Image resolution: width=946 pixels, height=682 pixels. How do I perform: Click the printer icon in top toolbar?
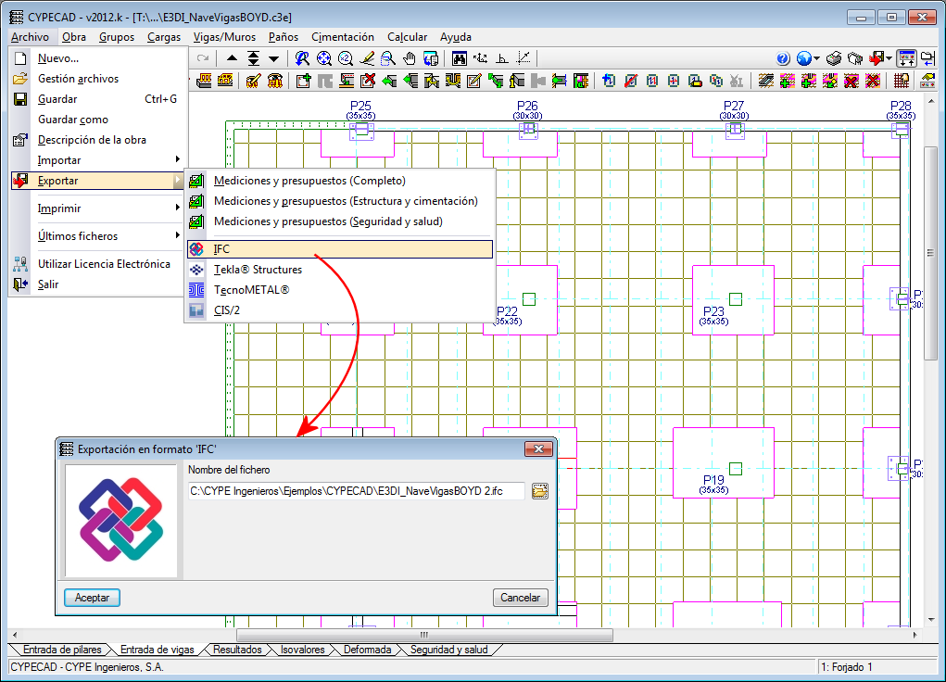pyautogui.click(x=834, y=58)
